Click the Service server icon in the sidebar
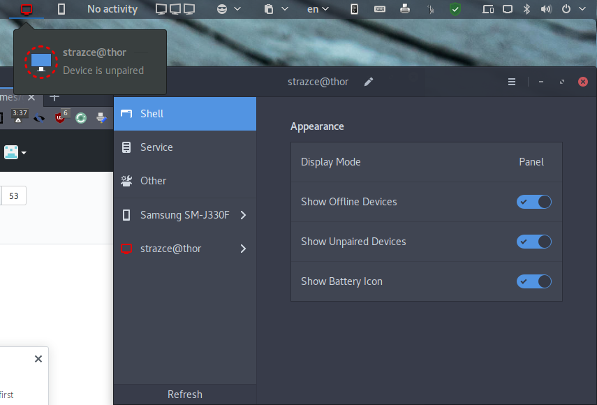Image resolution: width=597 pixels, height=405 pixels. (126, 147)
